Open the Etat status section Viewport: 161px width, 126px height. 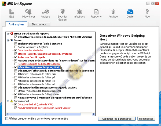pos(12,14)
